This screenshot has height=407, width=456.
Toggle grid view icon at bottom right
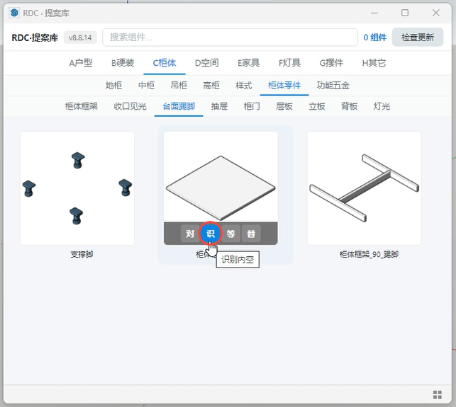point(437,394)
